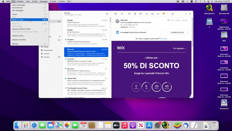This screenshot has width=232, height=131.
Task: Open the selected Wix.com email row
Action: pyautogui.click(x=86, y=52)
